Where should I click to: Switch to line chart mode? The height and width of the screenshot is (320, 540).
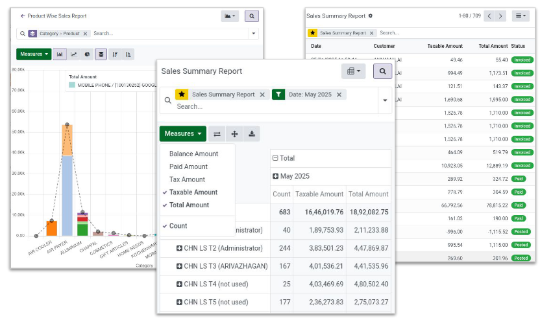[74, 54]
